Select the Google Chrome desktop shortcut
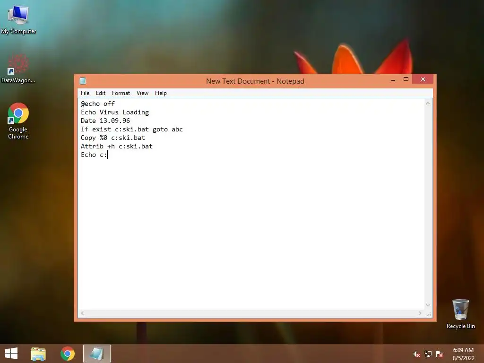Screen dimensions: 484x363 (18, 121)
